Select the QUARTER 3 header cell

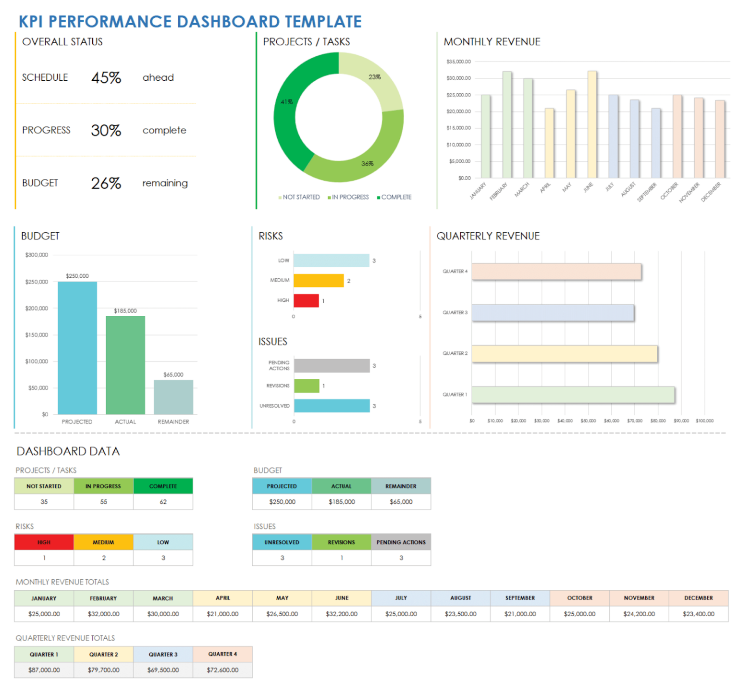(x=163, y=654)
